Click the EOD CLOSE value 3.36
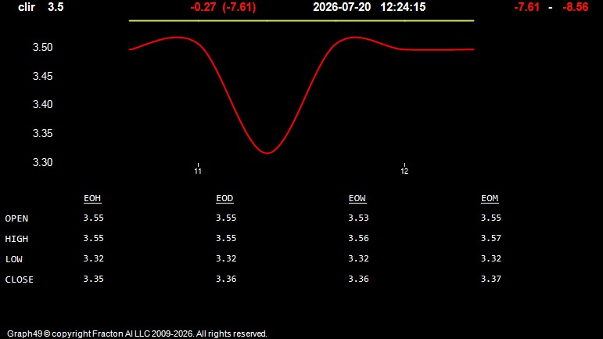Viewport: 603px width, 339px height. pos(226,279)
